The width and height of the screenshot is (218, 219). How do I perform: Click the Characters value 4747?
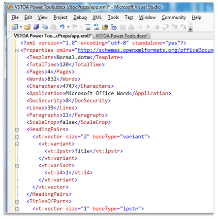pyautogui.click(x=68, y=86)
